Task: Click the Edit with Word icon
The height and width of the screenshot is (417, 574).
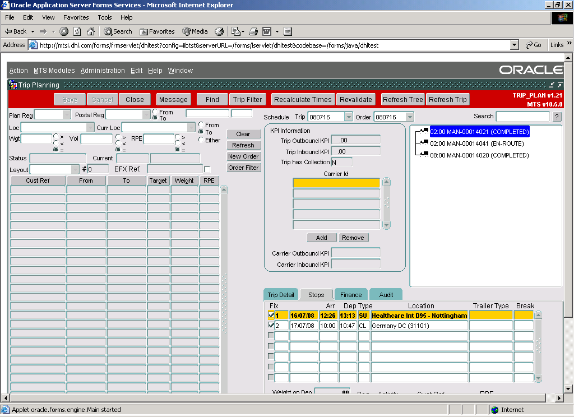Action: tap(267, 31)
